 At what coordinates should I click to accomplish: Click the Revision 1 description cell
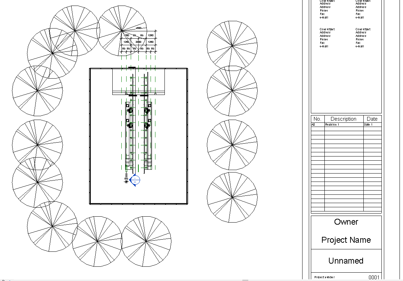344,125
